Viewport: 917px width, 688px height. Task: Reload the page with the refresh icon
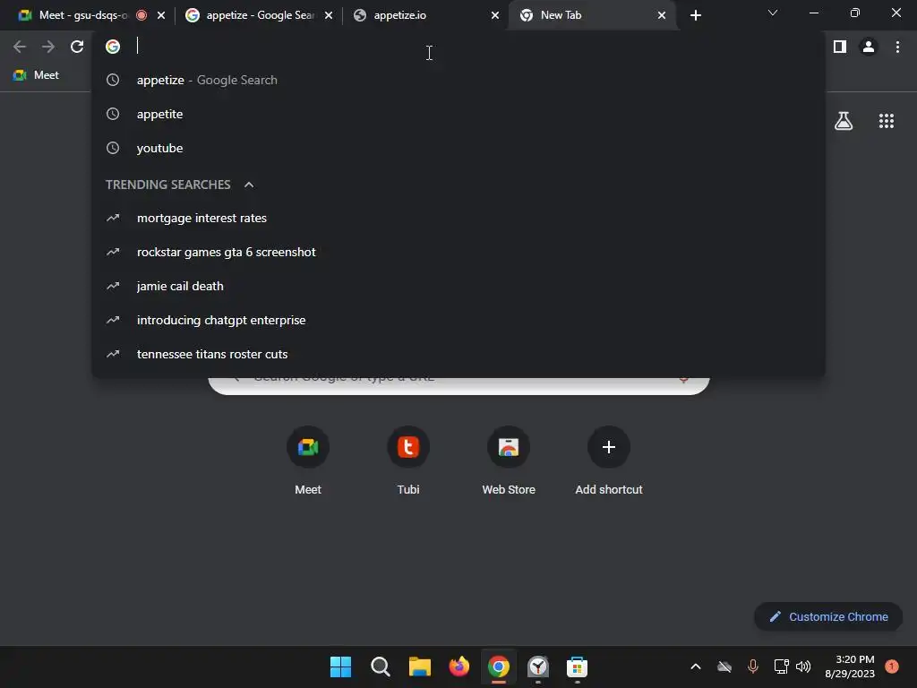click(x=77, y=47)
